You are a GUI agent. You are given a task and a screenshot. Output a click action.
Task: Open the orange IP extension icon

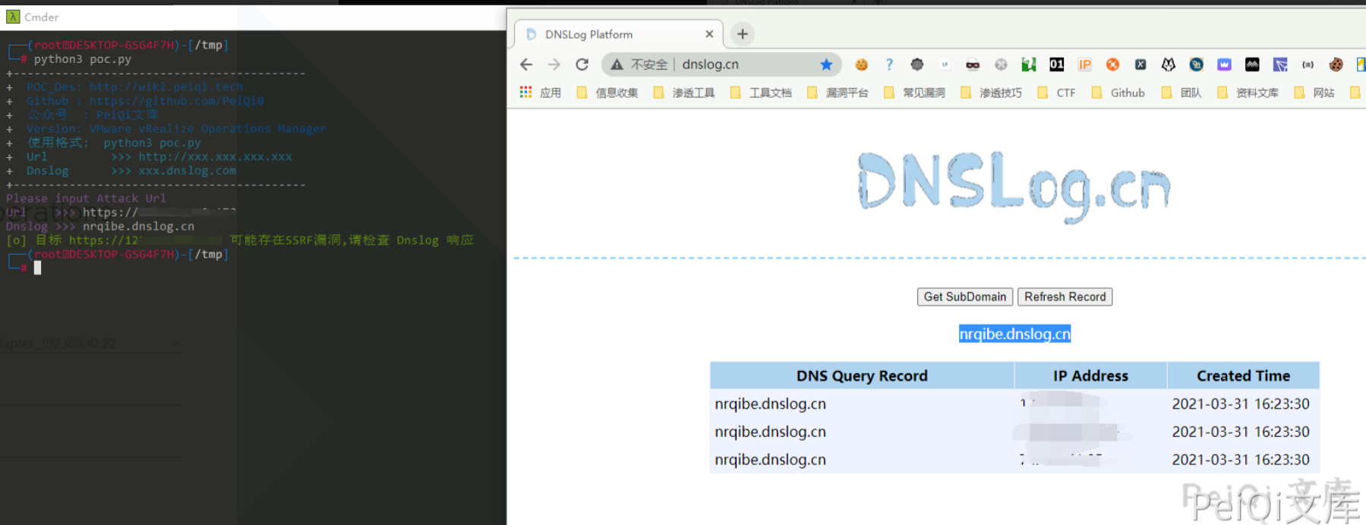tap(1084, 64)
